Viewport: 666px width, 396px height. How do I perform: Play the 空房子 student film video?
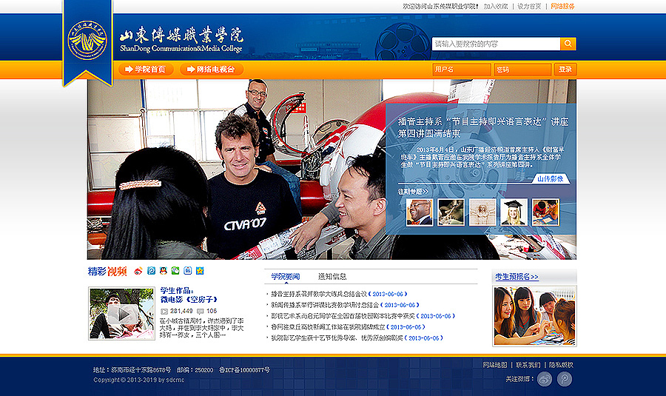pos(122,314)
